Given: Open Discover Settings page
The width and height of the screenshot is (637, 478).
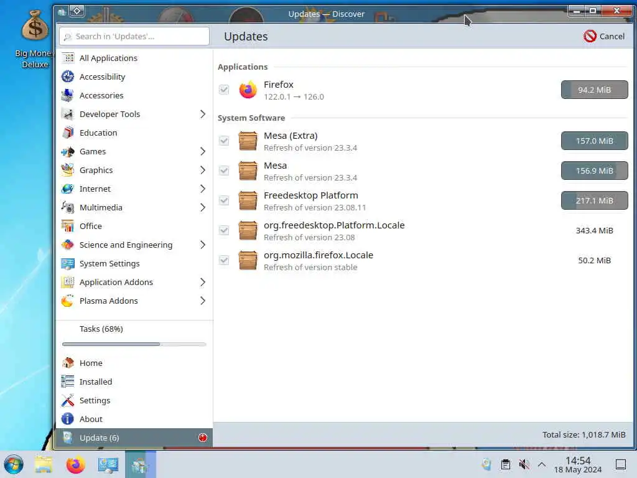Looking at the screenshot, I should [134, 400].
